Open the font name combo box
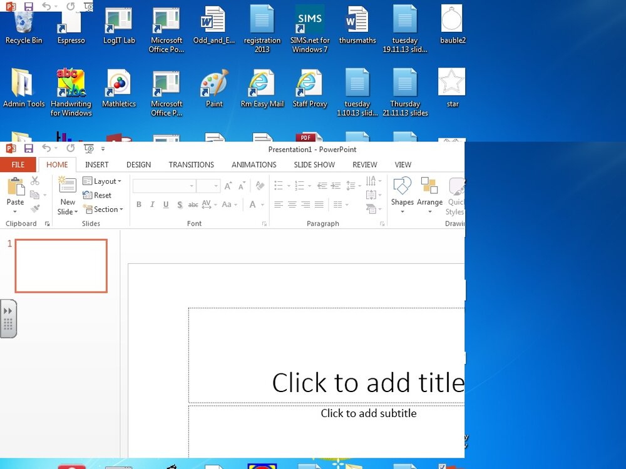 163,186
